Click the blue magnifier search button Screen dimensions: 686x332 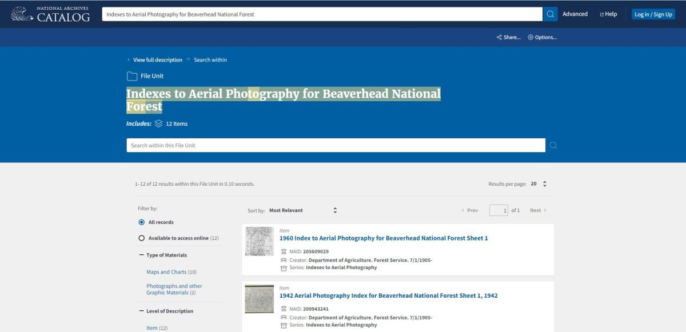tap(550, 14)
